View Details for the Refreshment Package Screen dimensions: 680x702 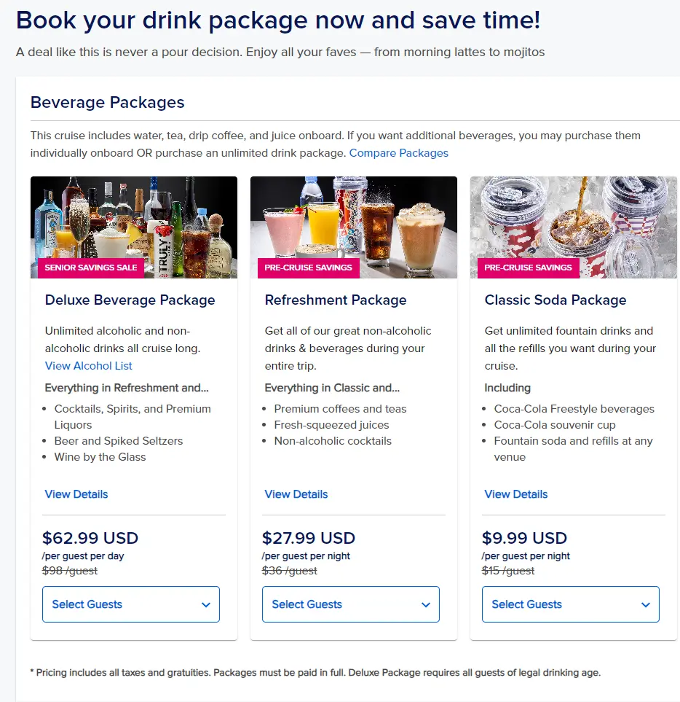click(296, 494)
